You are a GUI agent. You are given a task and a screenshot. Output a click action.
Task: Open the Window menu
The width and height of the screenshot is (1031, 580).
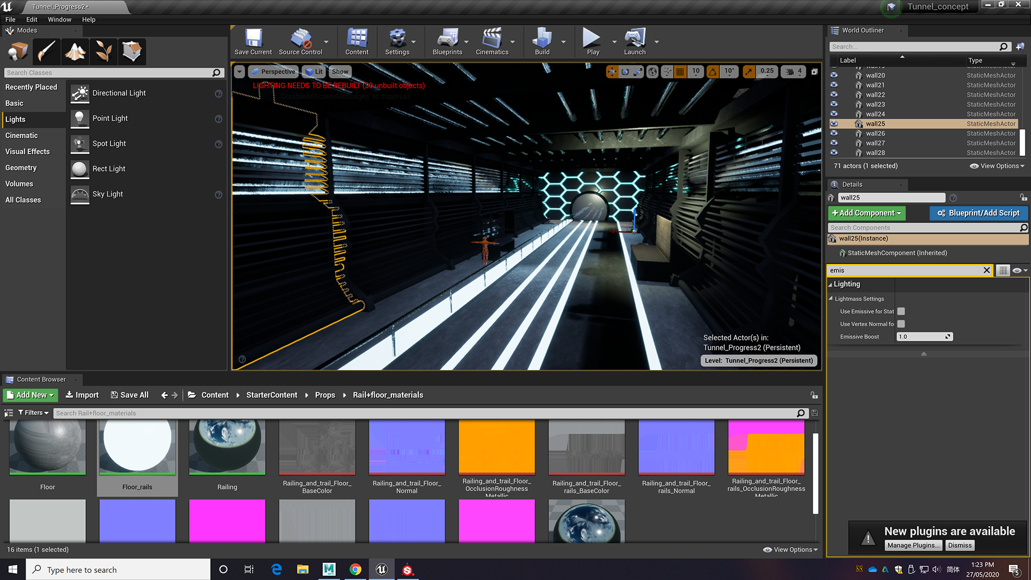pos(60,19)
